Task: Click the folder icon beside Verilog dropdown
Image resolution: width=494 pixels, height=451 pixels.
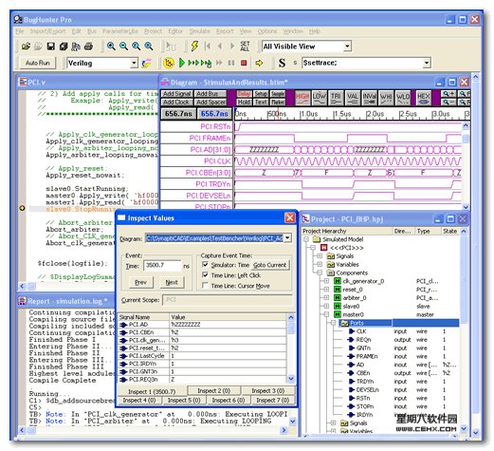Action: pos(146,63)
